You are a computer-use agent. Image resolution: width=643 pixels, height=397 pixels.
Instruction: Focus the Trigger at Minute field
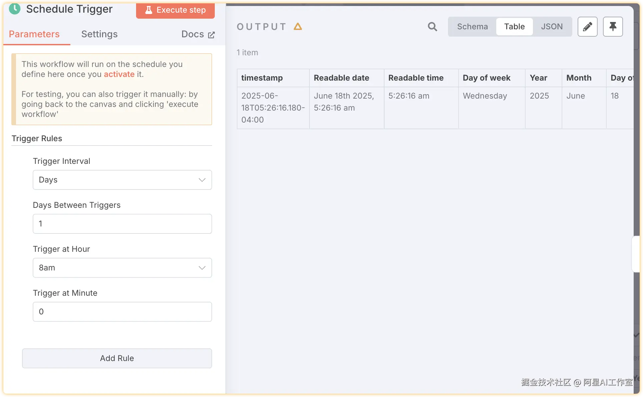[x=122, y=312]
